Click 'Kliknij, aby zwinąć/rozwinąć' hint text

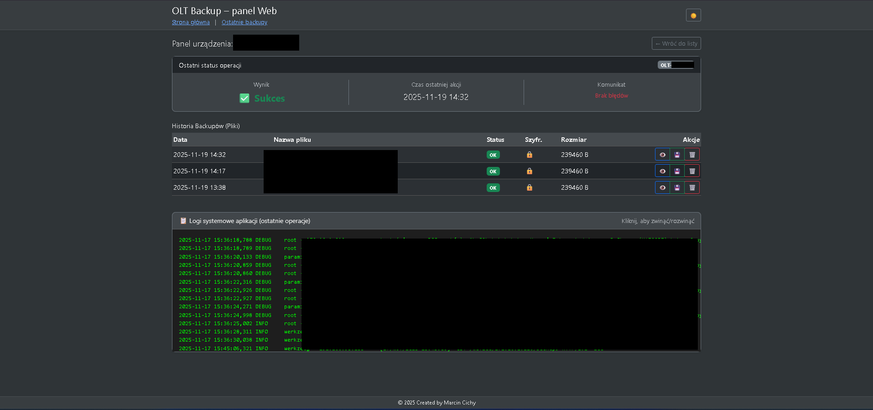(658, 221)
